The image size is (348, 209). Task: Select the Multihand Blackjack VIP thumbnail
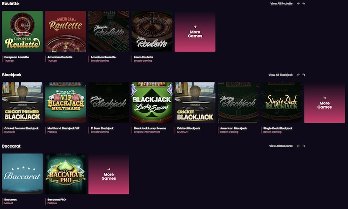(65, 103)
